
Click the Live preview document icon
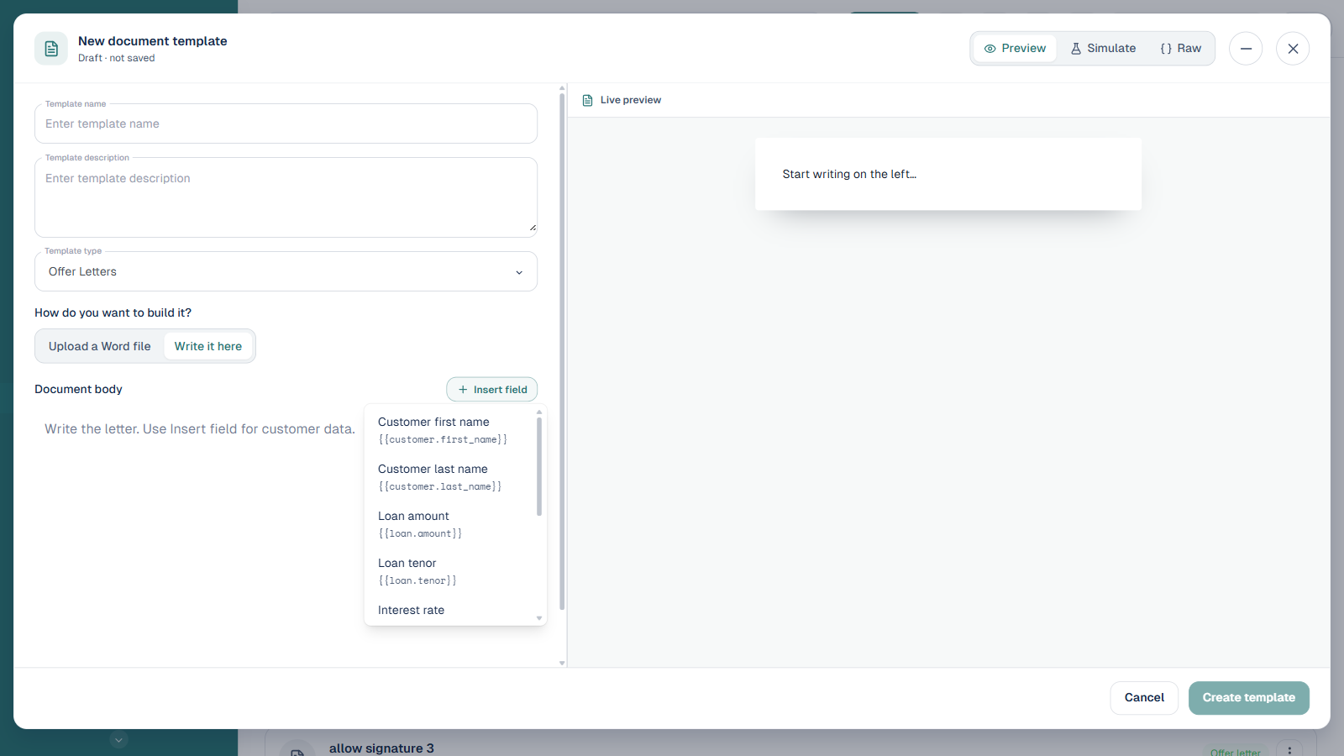tap(587, 100)
